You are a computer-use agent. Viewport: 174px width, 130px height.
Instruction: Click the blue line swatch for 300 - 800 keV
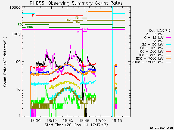(x=168, y=55)
